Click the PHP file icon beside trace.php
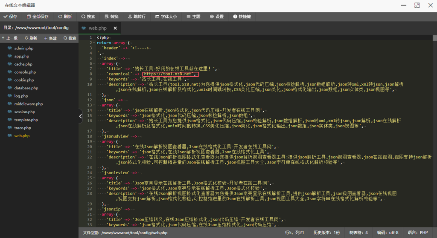 pyautogui.click(x=10, y=128)
